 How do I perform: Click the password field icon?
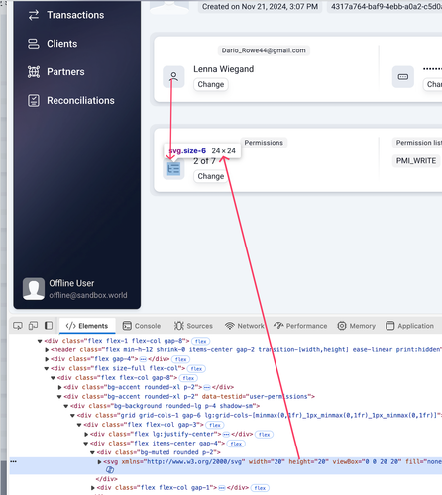[x=403, y=77]
